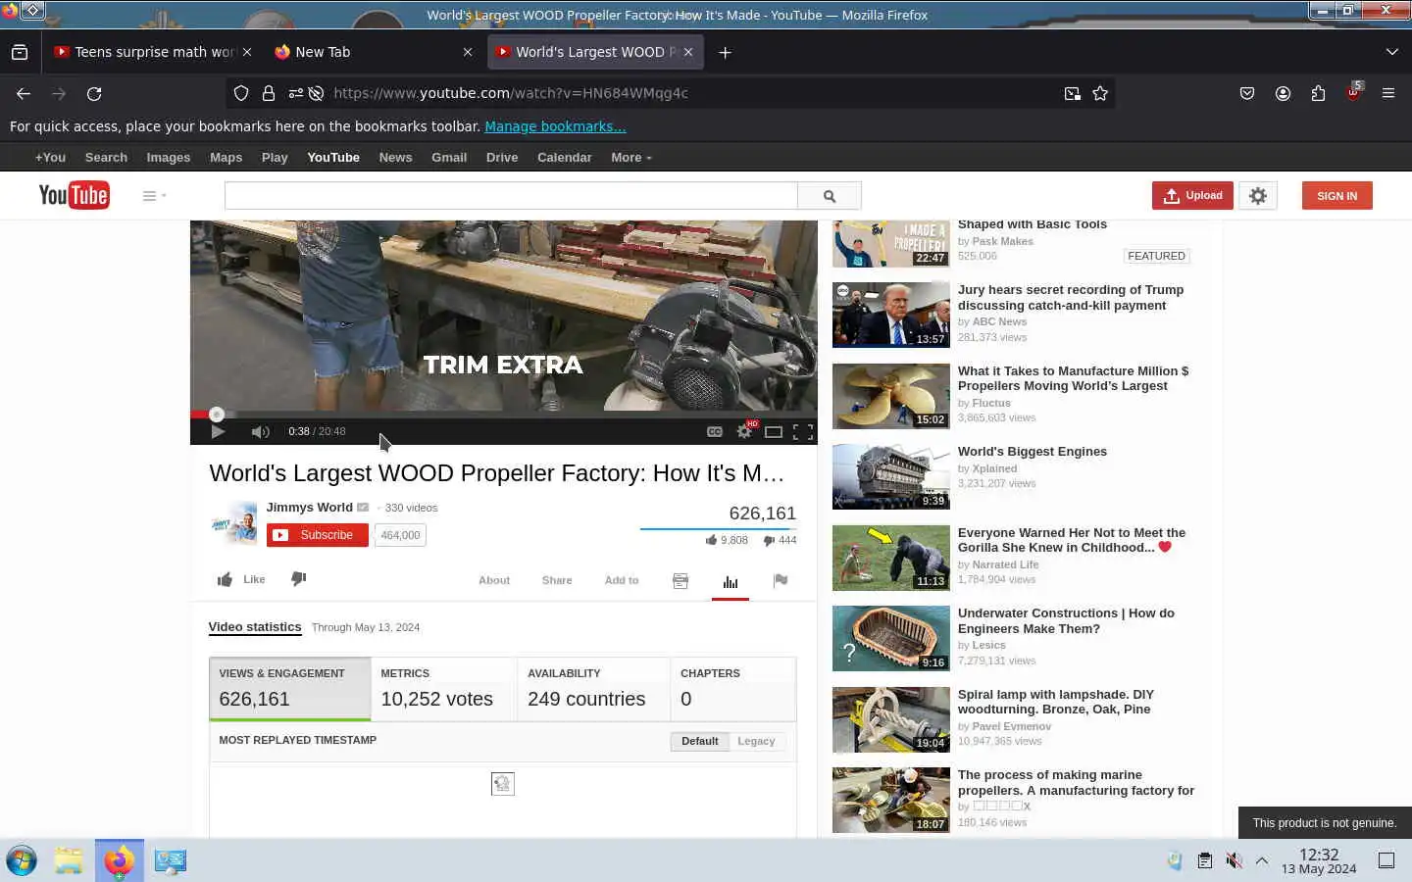Screen dimensions: 1412x882
Task: Save page to Pocket
Action: point(1247,93)
